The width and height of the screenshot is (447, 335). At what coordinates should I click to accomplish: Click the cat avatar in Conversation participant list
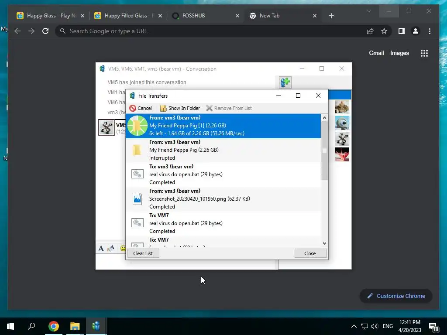[x=342, y=107]
